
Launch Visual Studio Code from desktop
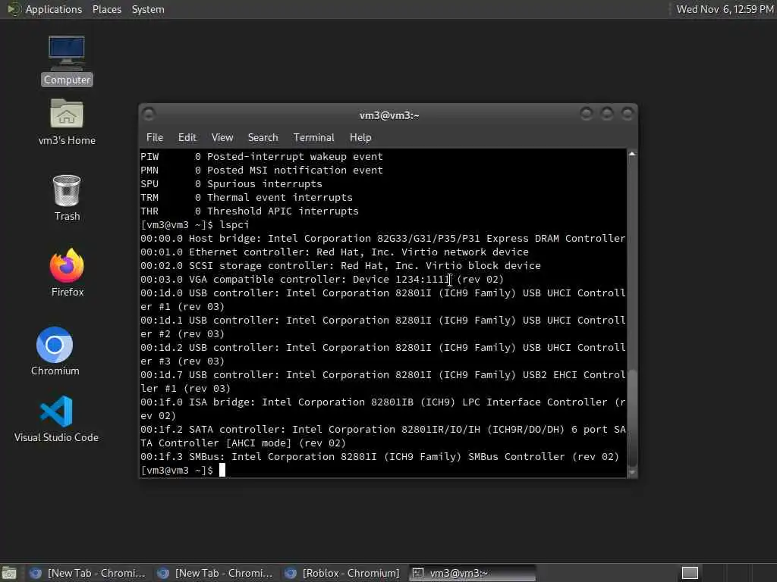56,418
